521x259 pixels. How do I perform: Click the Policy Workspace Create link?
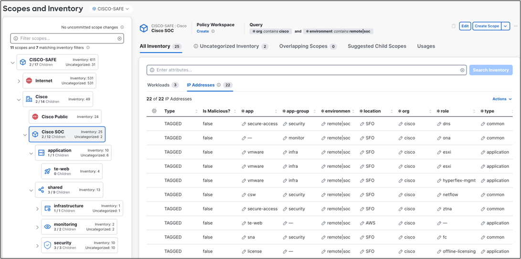[202, 31]
